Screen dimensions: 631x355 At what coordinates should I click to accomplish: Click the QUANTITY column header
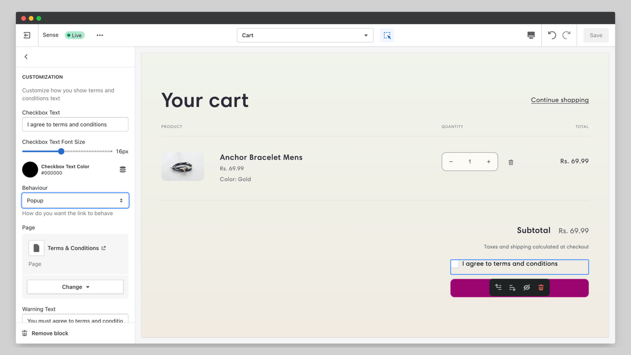coord(453,127)
